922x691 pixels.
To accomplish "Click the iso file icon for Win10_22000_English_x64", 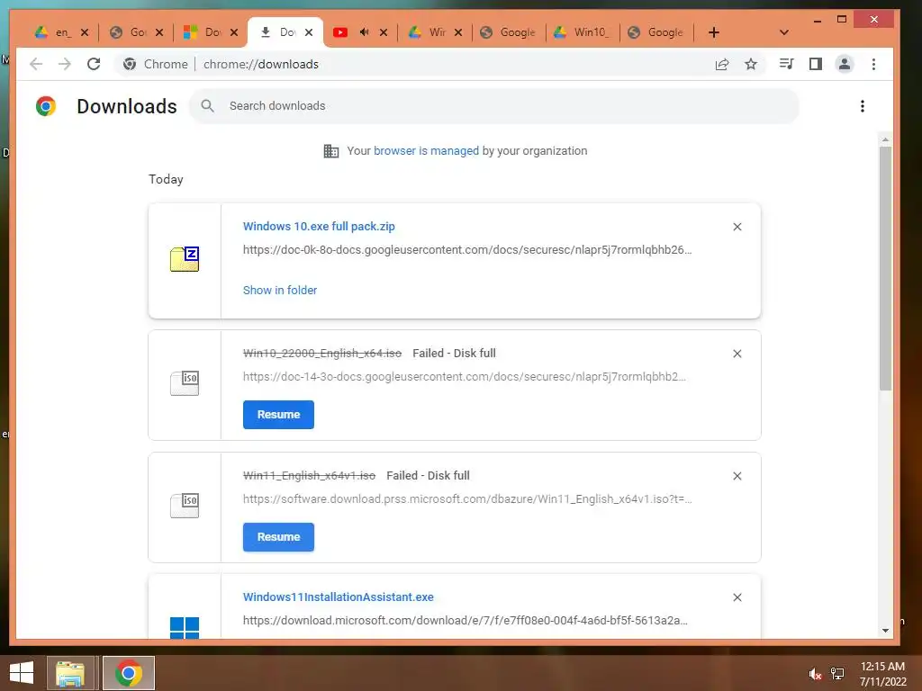I will [x=185, y=383].
